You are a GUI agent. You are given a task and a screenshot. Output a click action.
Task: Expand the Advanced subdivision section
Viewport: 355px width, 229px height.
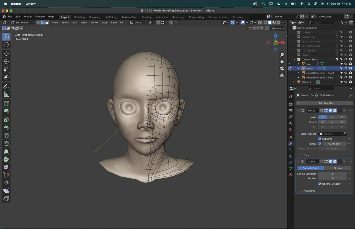click(x=309, y=191)
